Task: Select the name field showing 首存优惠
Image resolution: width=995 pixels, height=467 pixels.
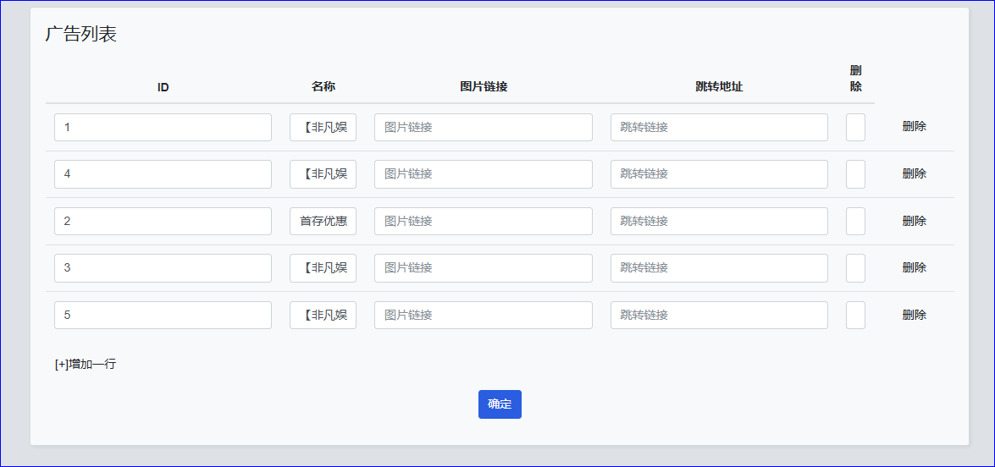Action: (x=323, y=222)
